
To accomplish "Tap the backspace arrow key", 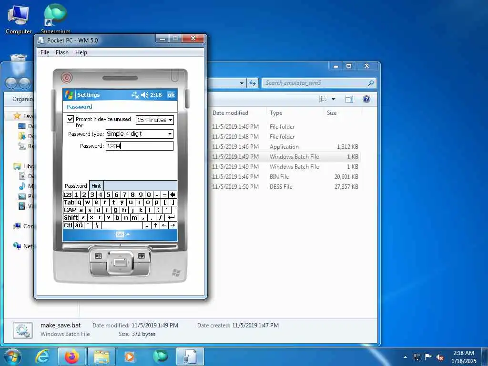I will 173,195.
